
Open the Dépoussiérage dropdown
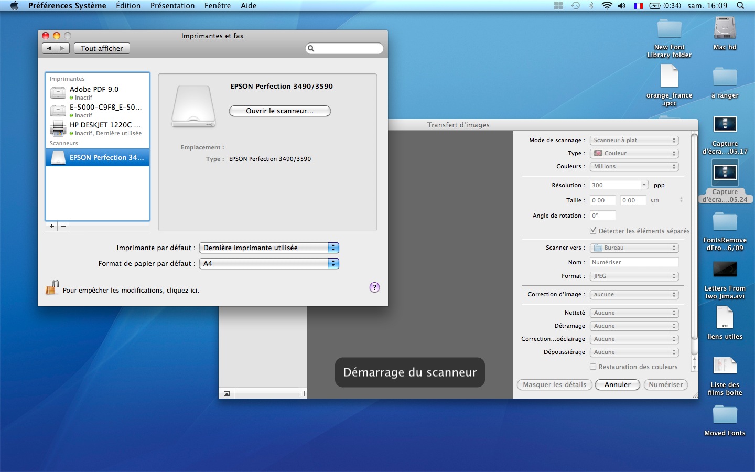click(634, 352)
